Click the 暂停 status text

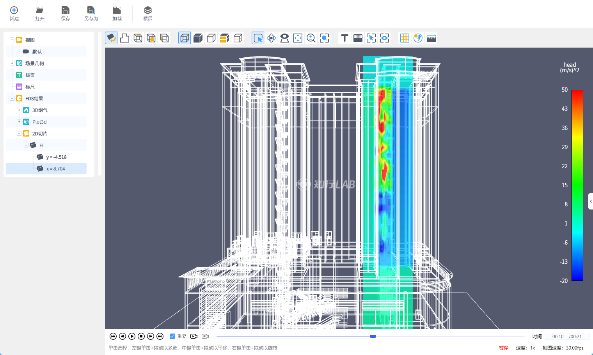click(x=504, y=348)
